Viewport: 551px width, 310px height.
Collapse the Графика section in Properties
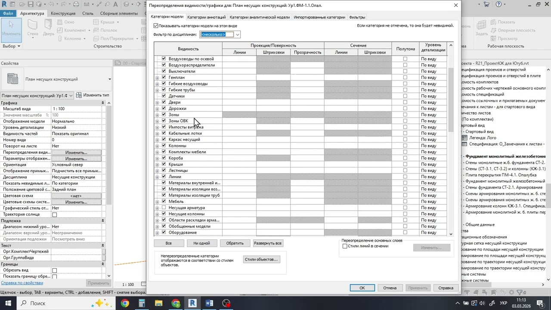[x=102, y=103]
